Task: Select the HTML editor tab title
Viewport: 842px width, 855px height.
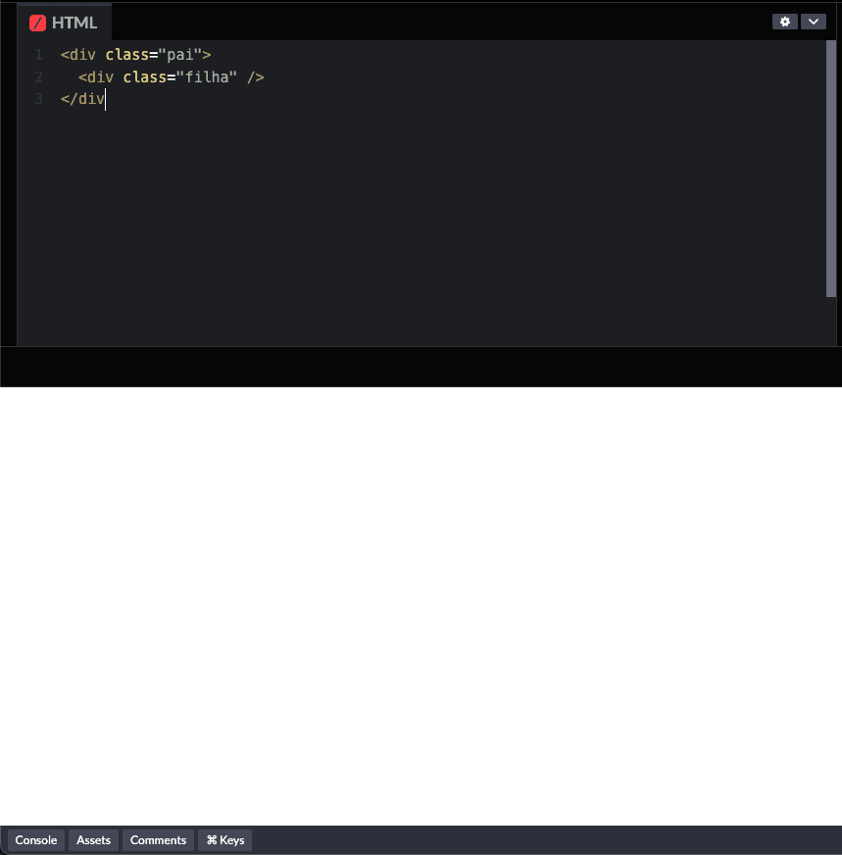Action: click(x=74, y=23)
